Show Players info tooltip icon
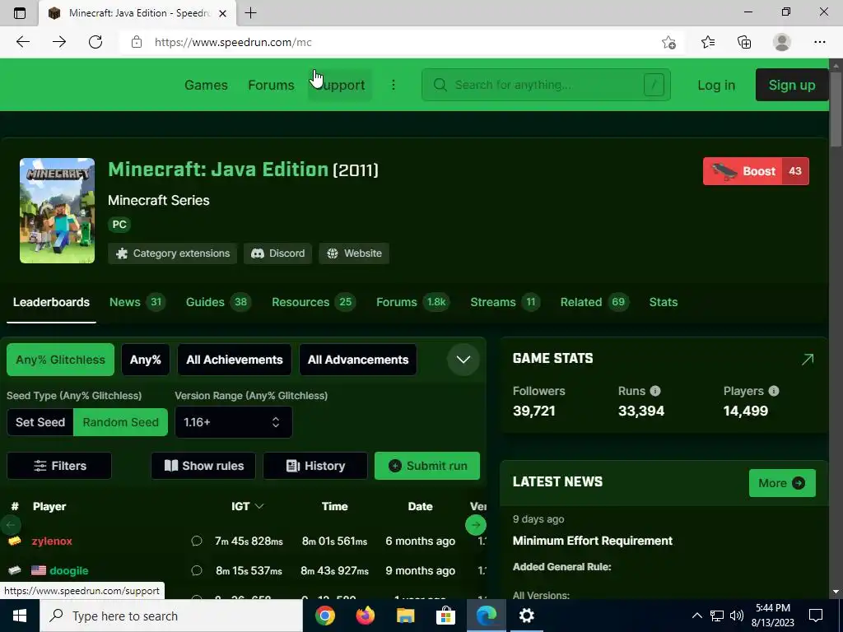Image resolution: width=843 pixels, height=632 pixels. coord(774,391)
